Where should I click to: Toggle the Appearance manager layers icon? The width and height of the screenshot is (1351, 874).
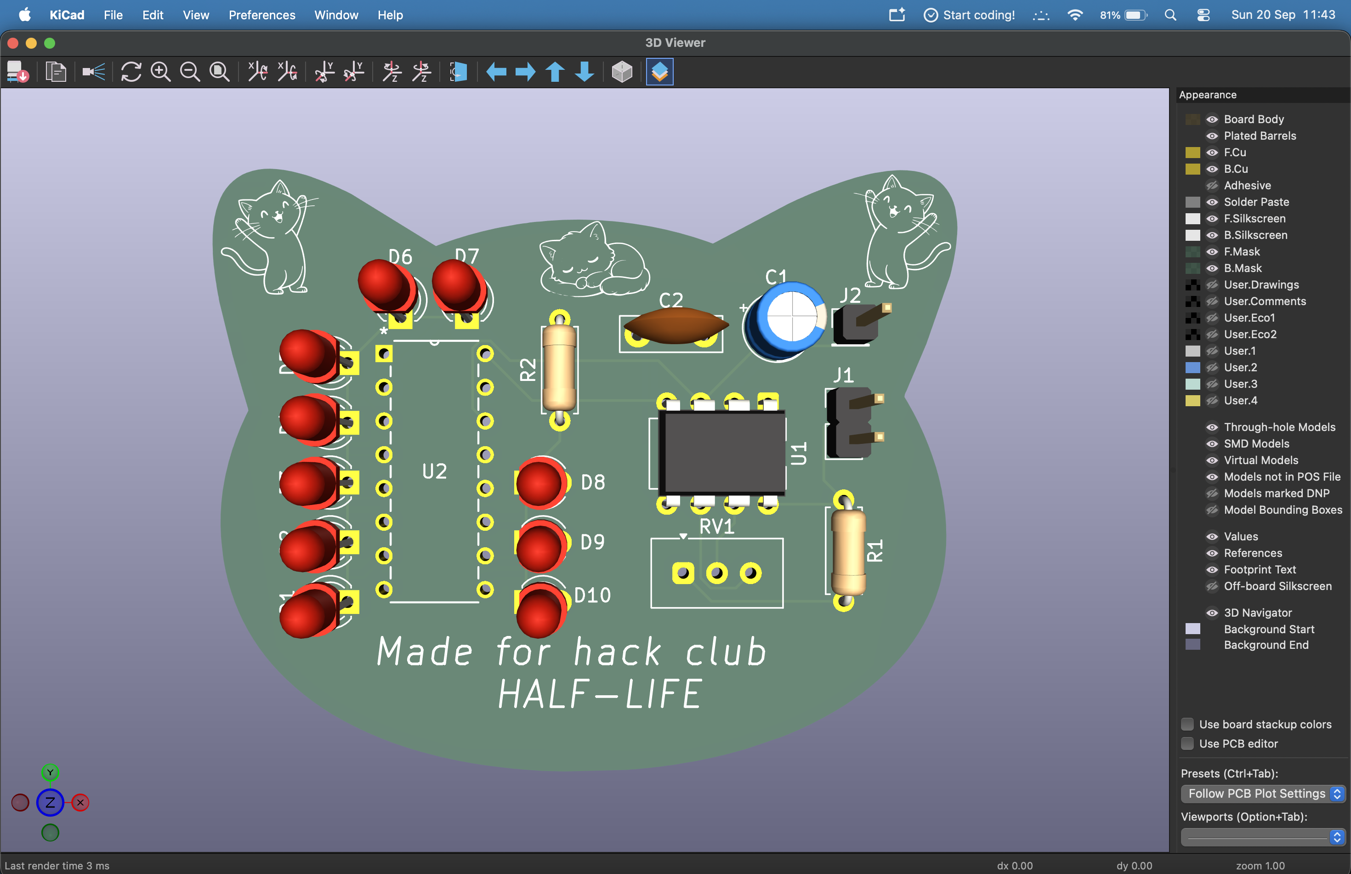[659, 72]
